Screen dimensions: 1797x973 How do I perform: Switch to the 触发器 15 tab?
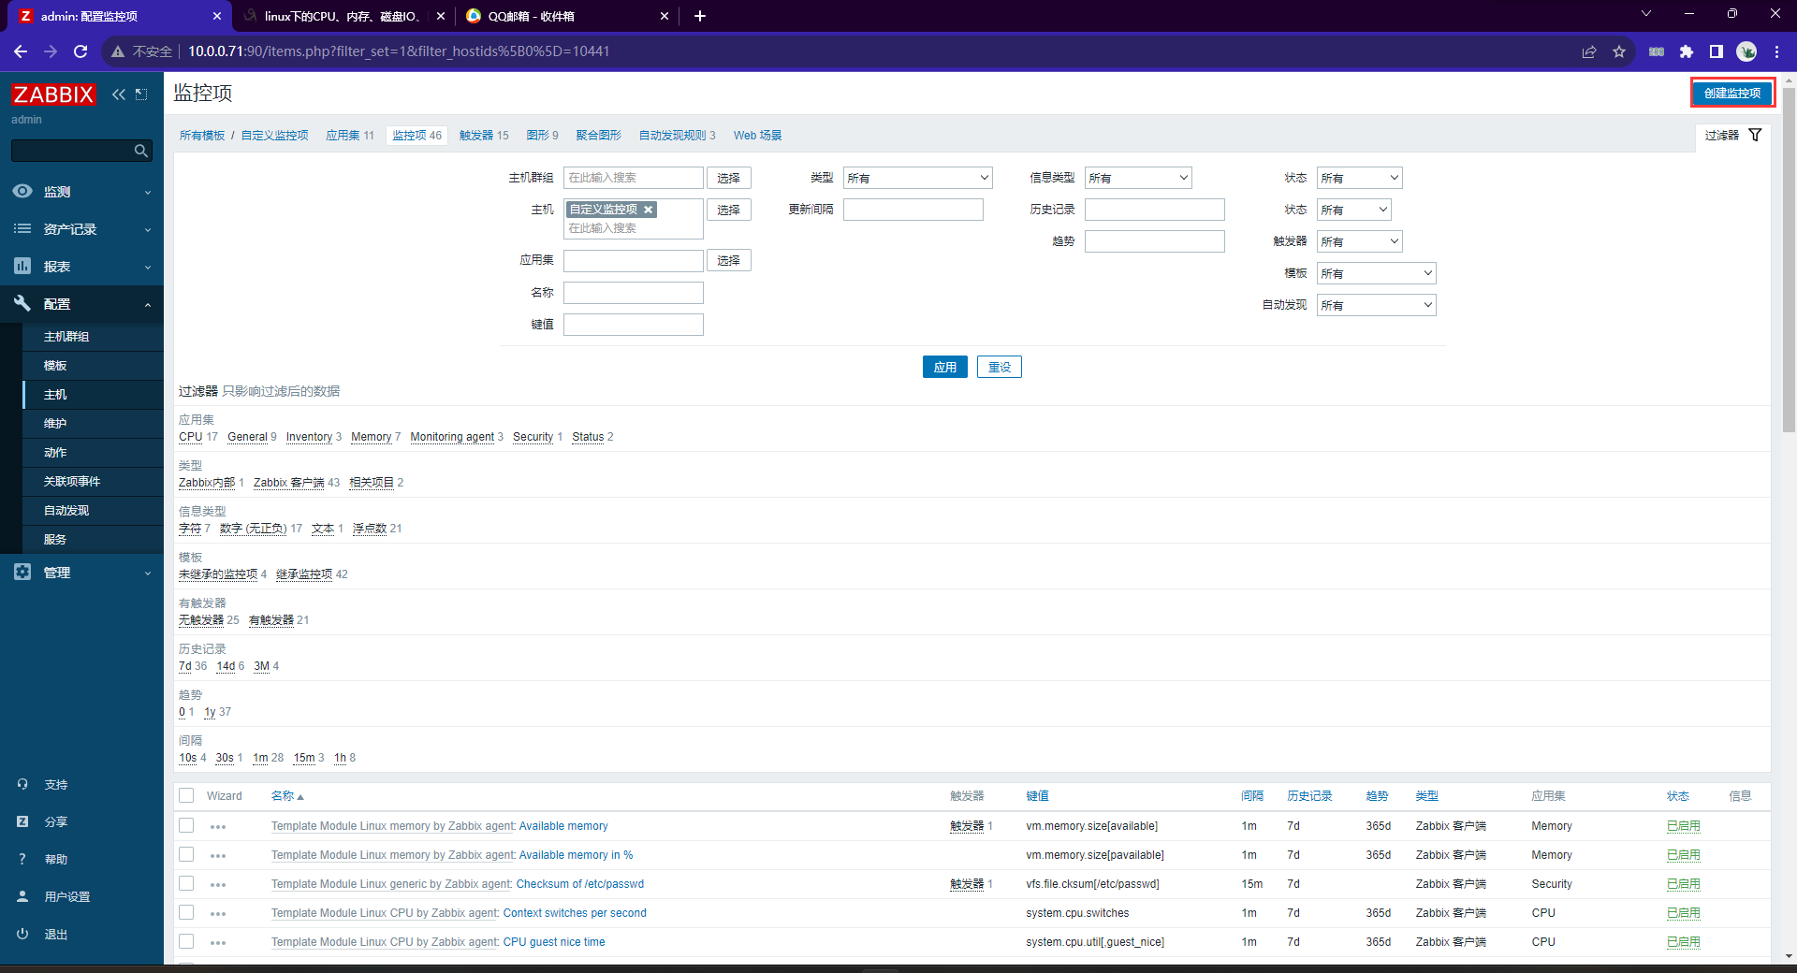[x=484, y=136]
